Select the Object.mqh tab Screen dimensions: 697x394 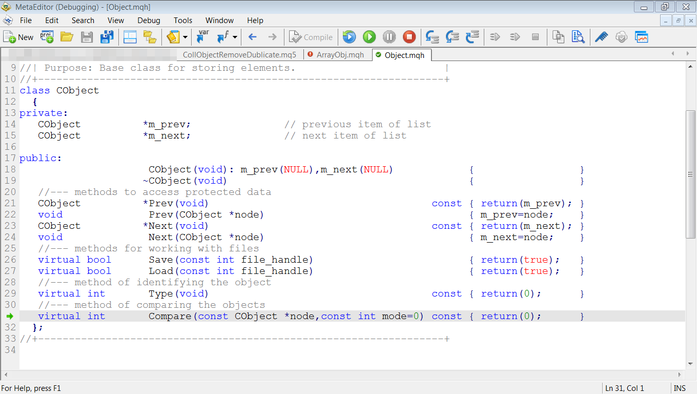(x=401, y=55)
